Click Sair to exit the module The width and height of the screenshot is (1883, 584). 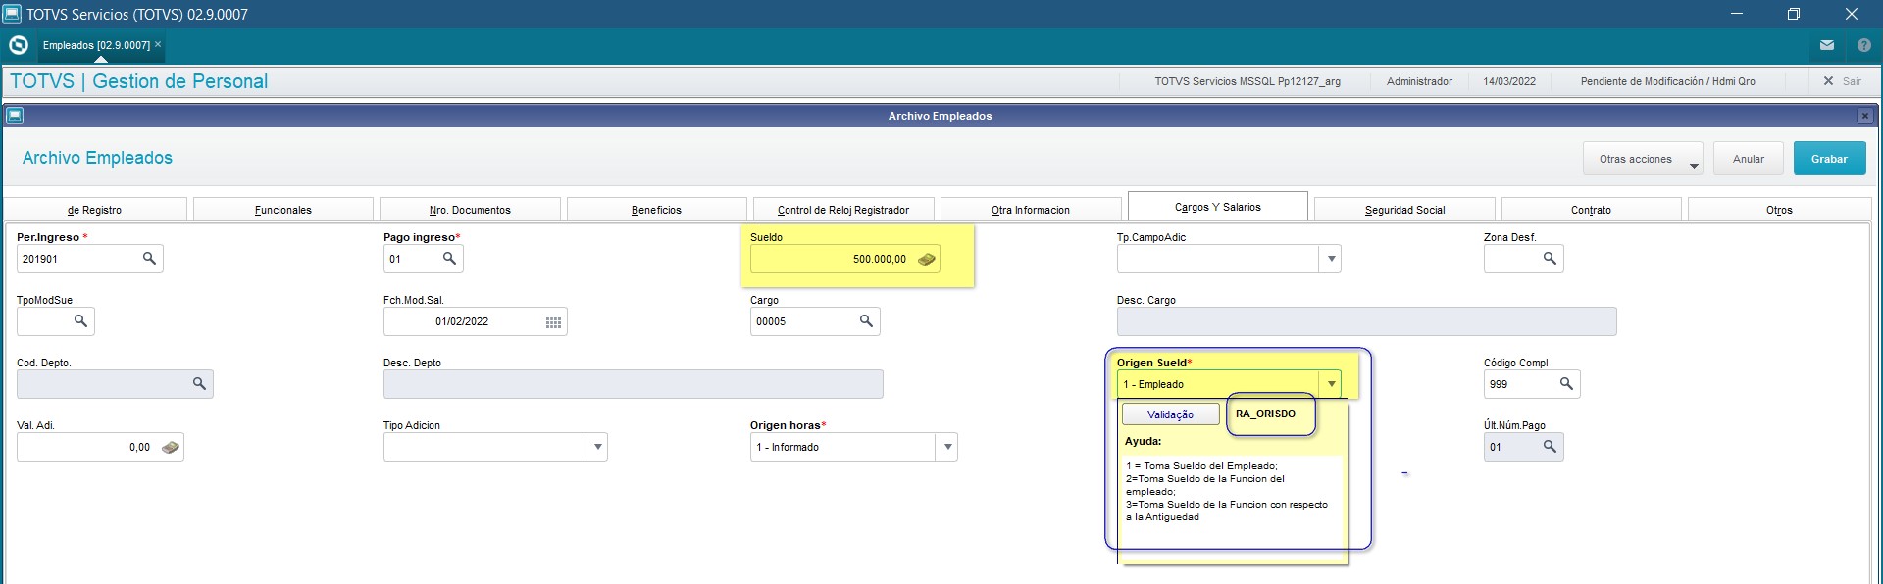click(x=1843, y=81)
